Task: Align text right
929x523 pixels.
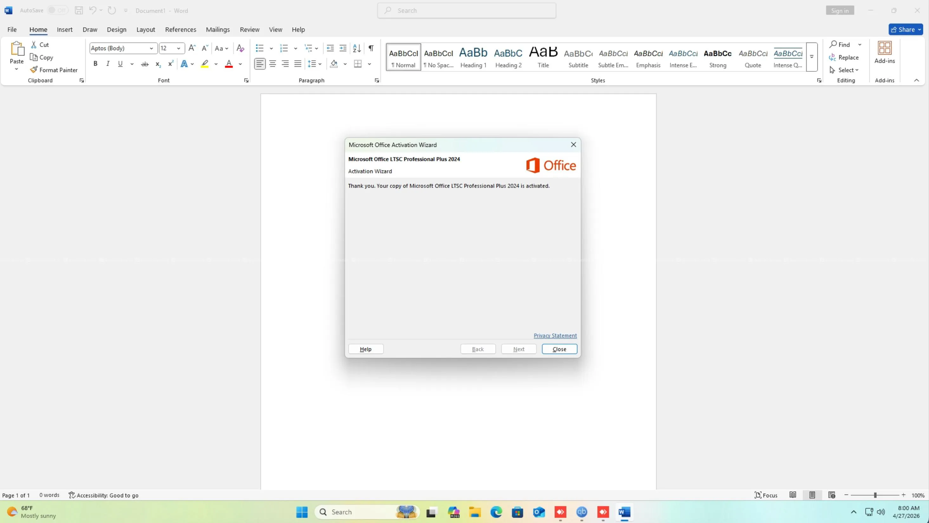Action: [x=285, y=64]
